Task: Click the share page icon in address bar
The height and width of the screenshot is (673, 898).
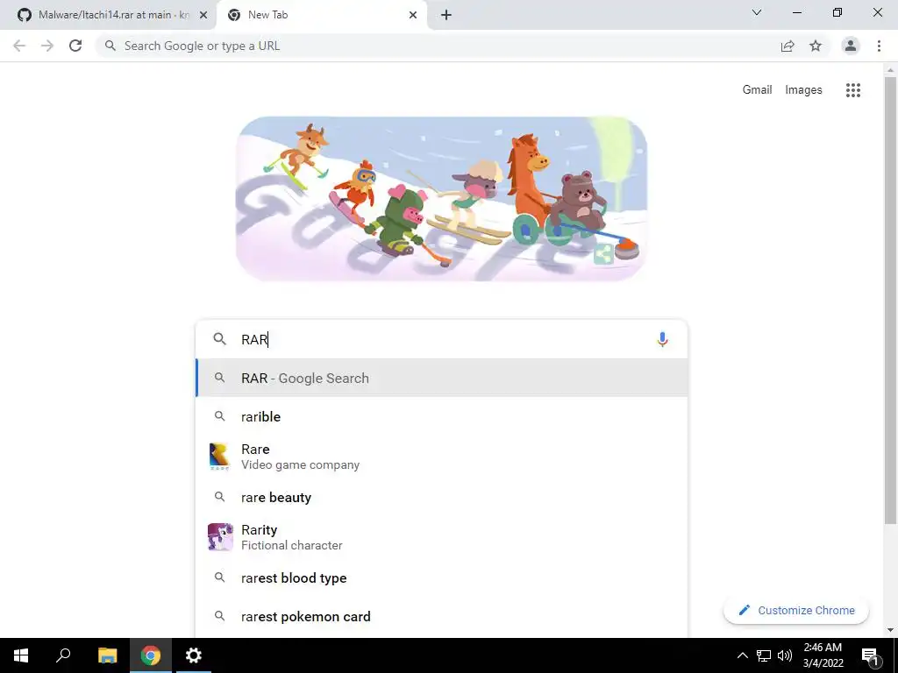Action: 788,46
